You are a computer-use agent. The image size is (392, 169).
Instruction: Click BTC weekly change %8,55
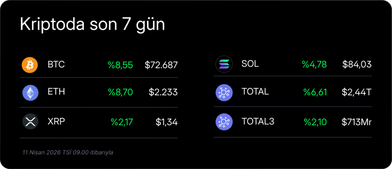(x=120, y=65)
